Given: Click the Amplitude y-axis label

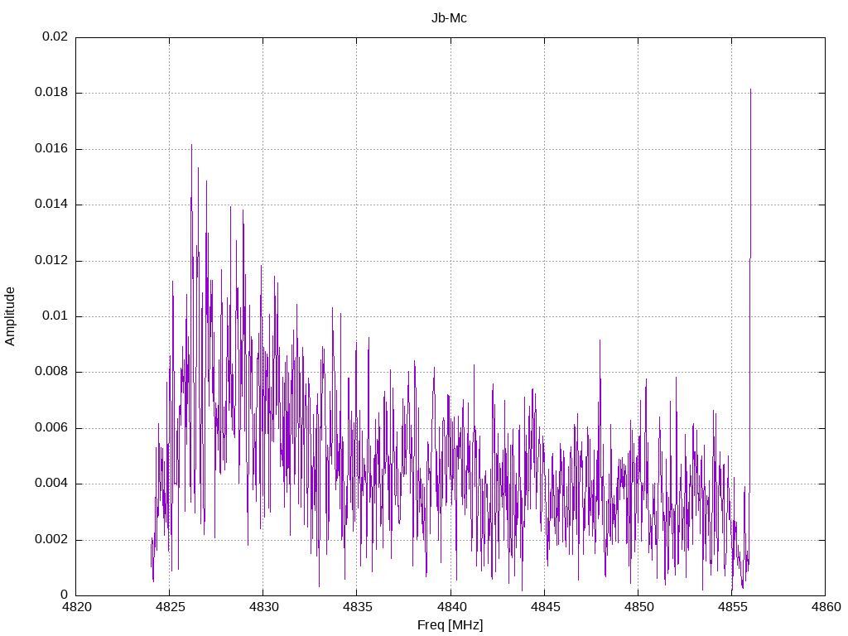Looking at the screenshot, I should [x=10, y=316].
